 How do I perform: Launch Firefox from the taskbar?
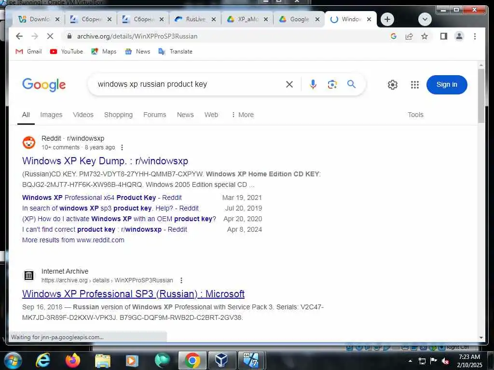point(73,360)
